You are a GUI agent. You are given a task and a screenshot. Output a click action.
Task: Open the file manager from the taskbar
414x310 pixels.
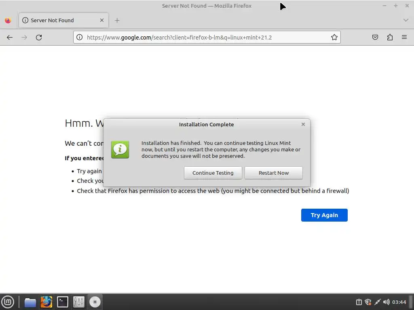tap(30, 302)
